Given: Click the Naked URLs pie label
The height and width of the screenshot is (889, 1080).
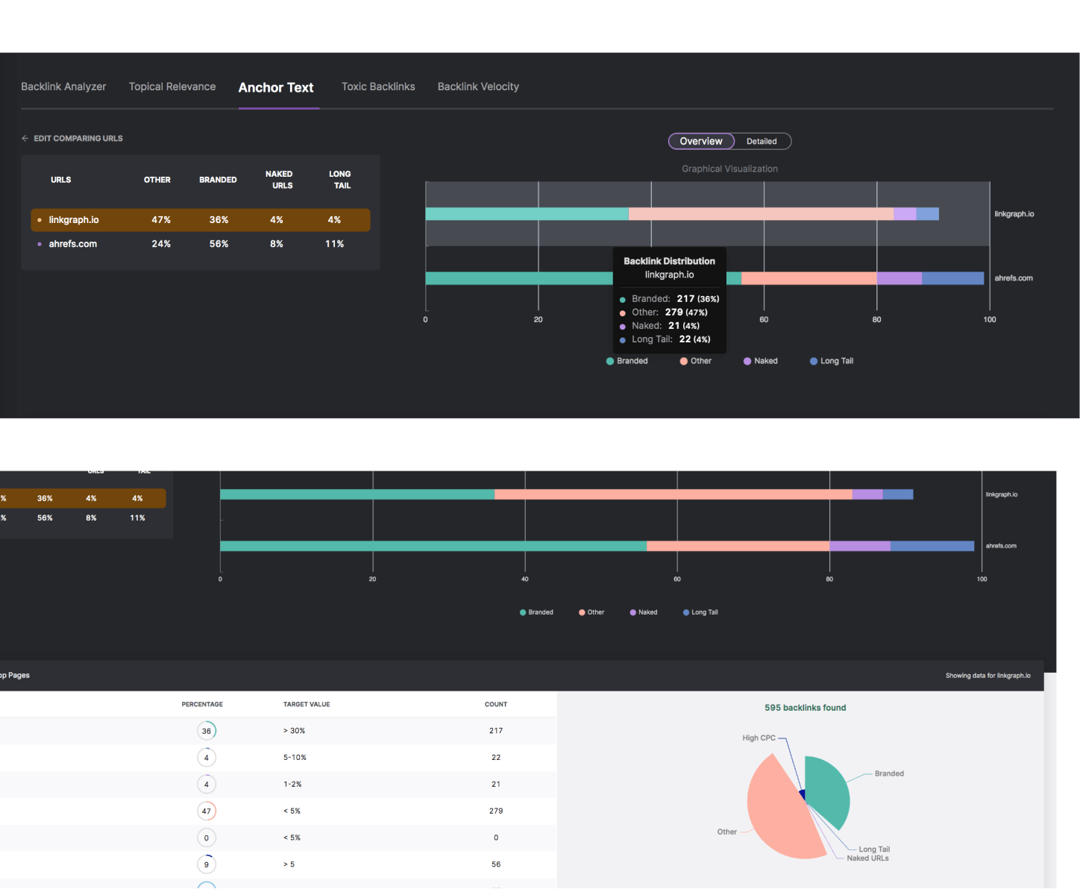Looking at the screenshot, I should coord(867,858).
